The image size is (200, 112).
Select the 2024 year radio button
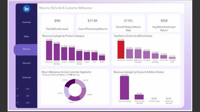click(17, 103)
